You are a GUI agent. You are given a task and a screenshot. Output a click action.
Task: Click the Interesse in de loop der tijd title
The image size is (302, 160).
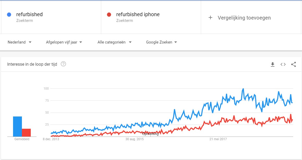(x=33, y=64)
